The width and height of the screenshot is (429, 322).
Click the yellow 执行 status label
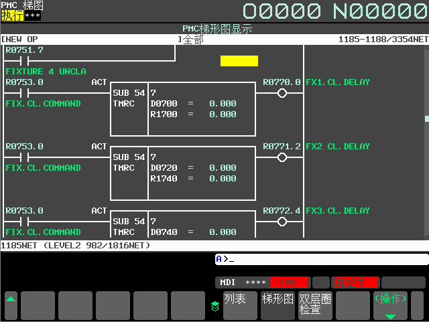[13, 15]
